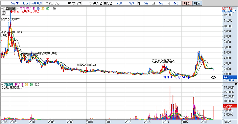
Task: Click the 시 442 opening price value
Action: point(146,3)
